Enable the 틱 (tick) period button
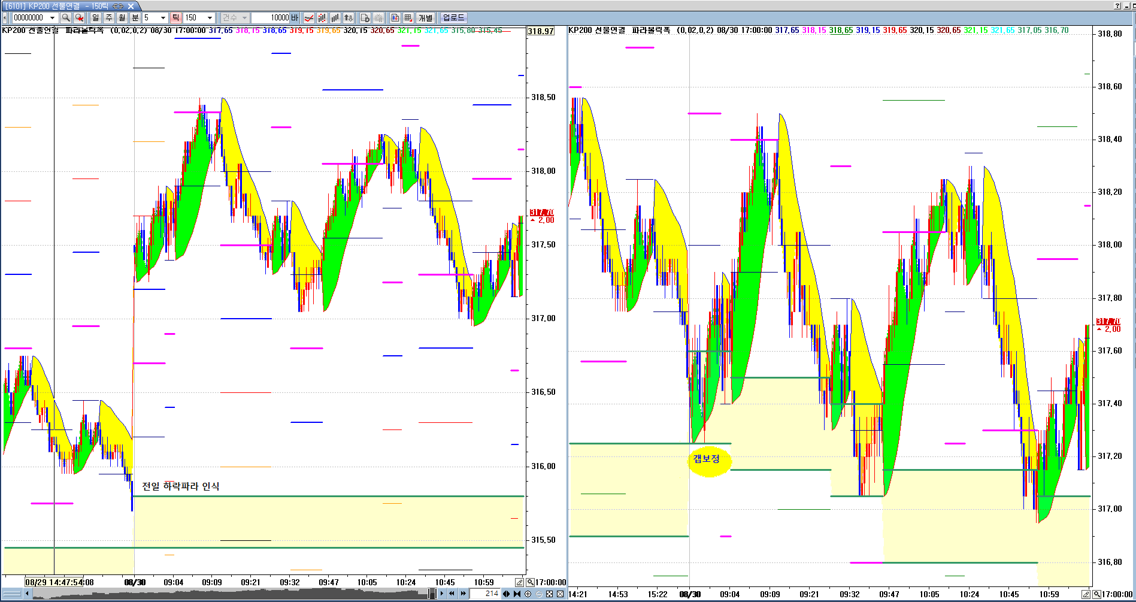 tap(176, 18)
